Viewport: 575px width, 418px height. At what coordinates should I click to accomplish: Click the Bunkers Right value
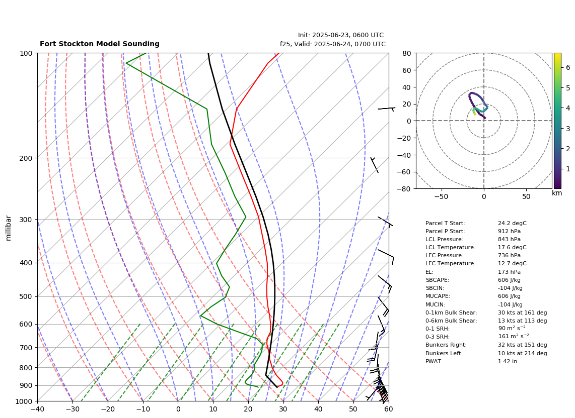point(522,345)
